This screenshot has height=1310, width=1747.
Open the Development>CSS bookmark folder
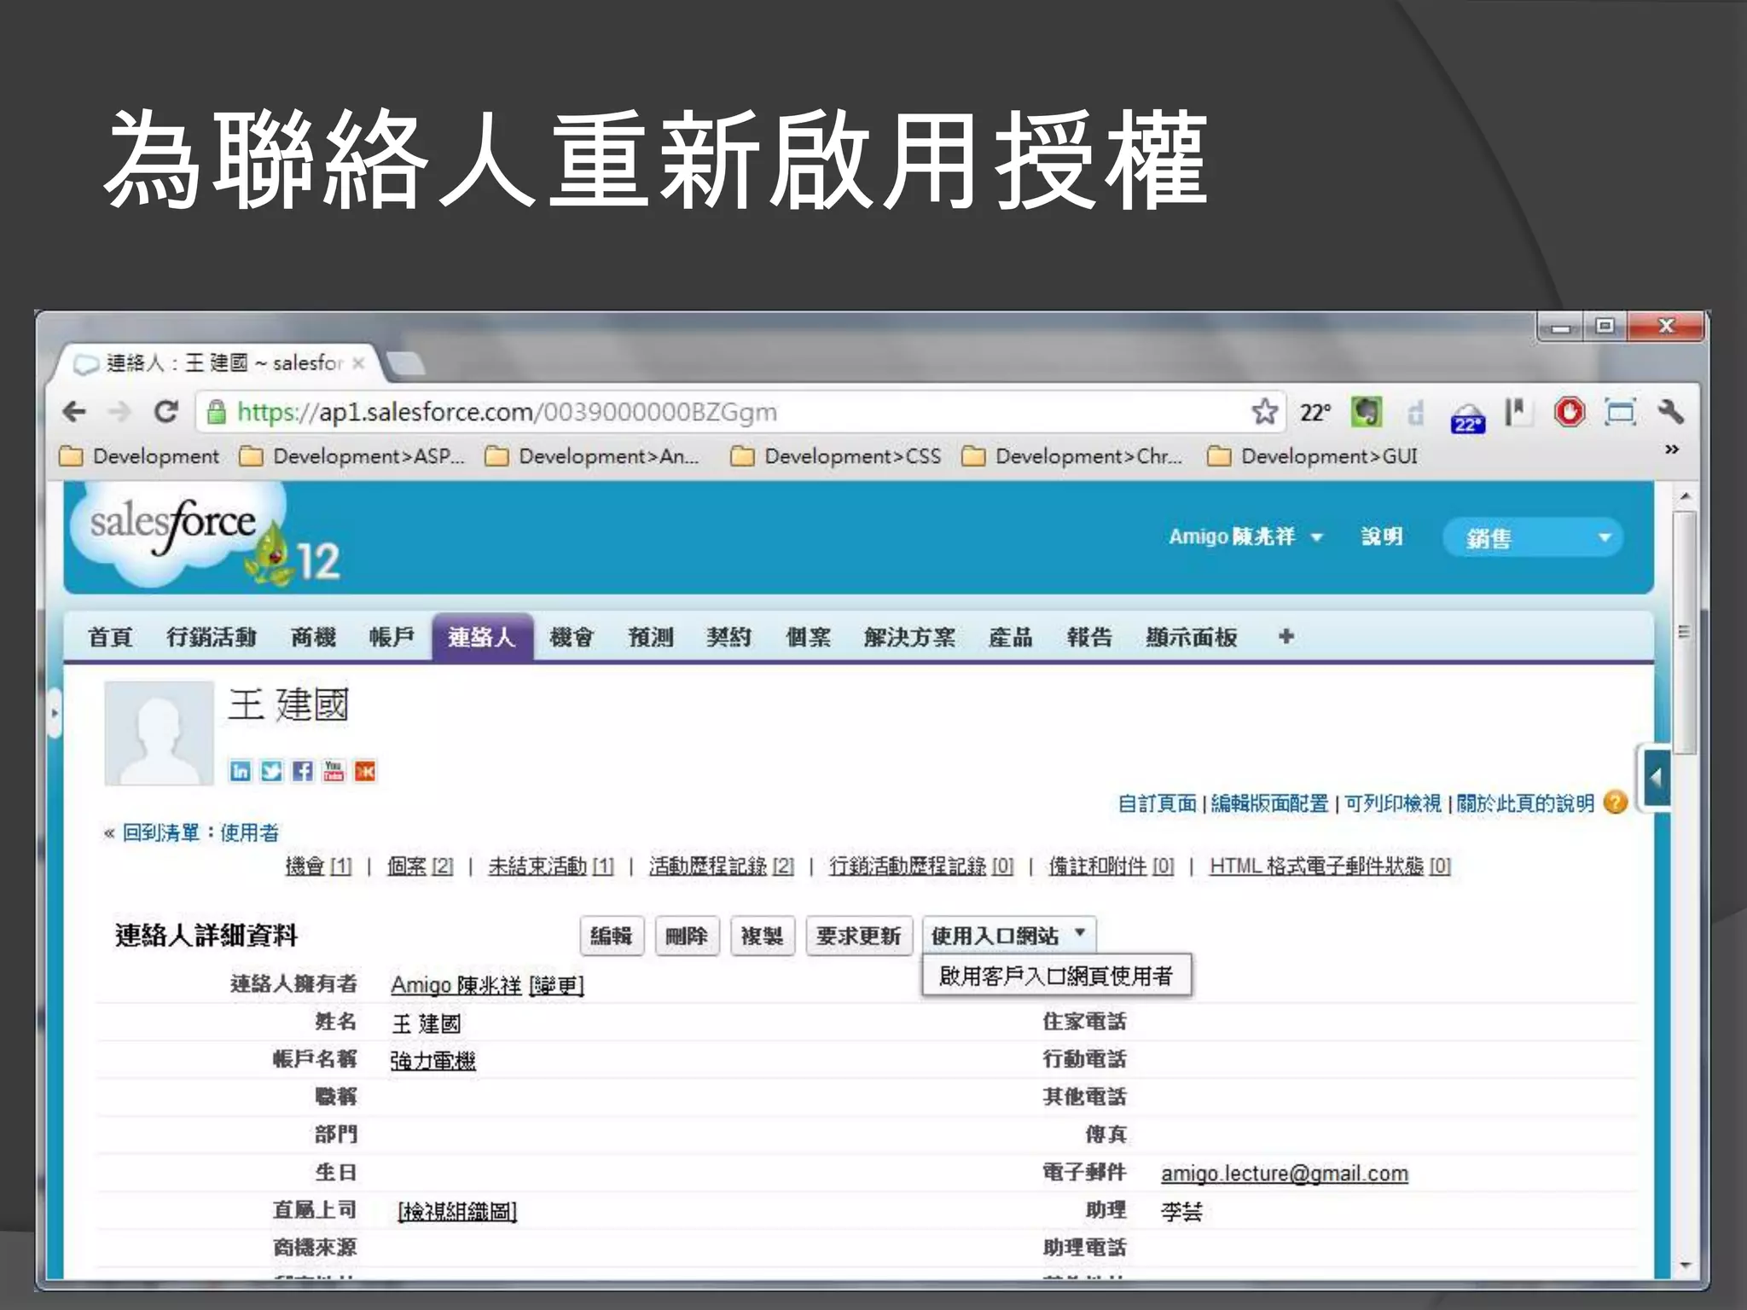(x=837, y=456)
